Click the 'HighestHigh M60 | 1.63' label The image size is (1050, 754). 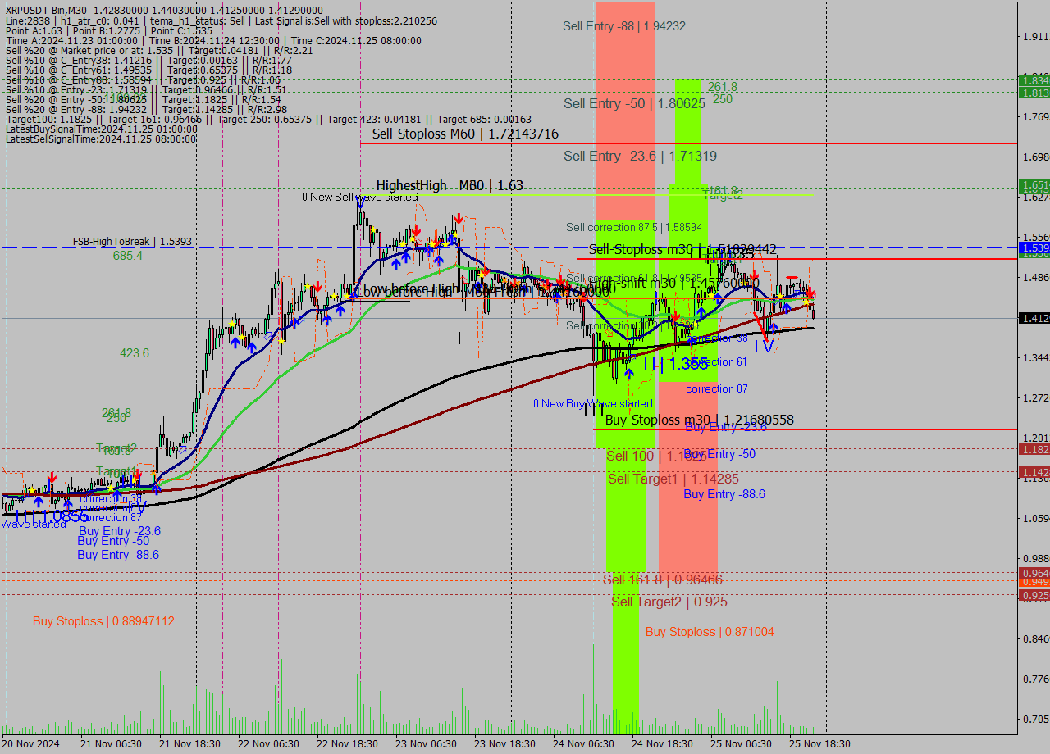pos(450,186)
